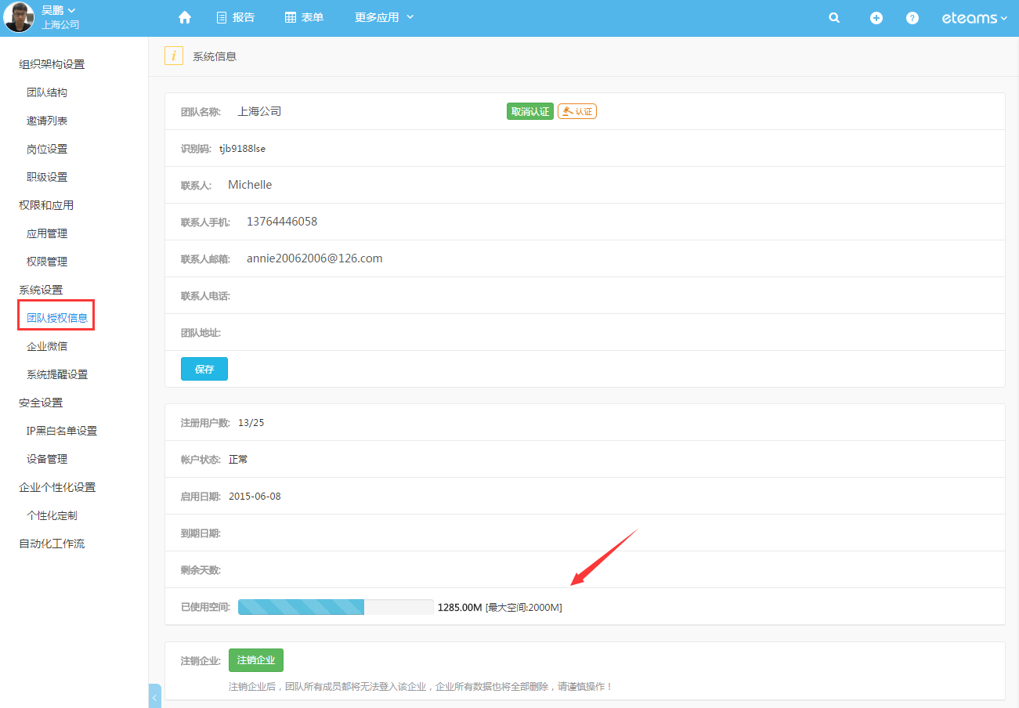Open 自动化工作流 in the sidebar
The height and width of the screenshot is (708, 1019).
point(52,544)
